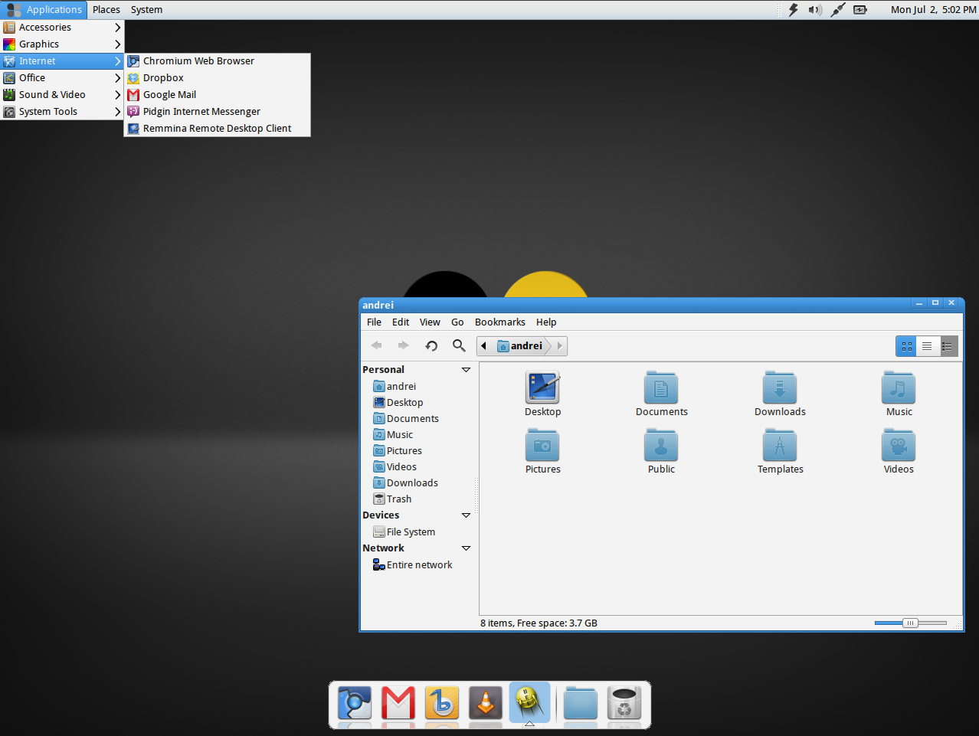Open Trash from the sidebar

(392, 499)
